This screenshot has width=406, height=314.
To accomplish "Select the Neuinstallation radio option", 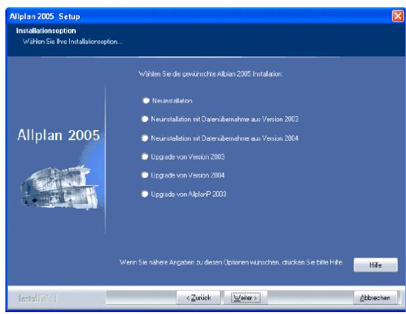I will 146,101.
